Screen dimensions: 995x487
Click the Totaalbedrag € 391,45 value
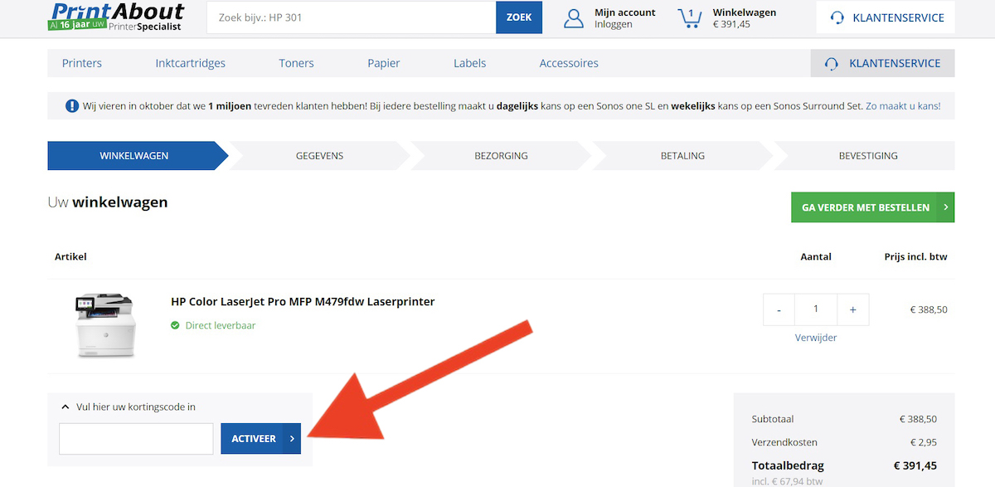[915, 465]
